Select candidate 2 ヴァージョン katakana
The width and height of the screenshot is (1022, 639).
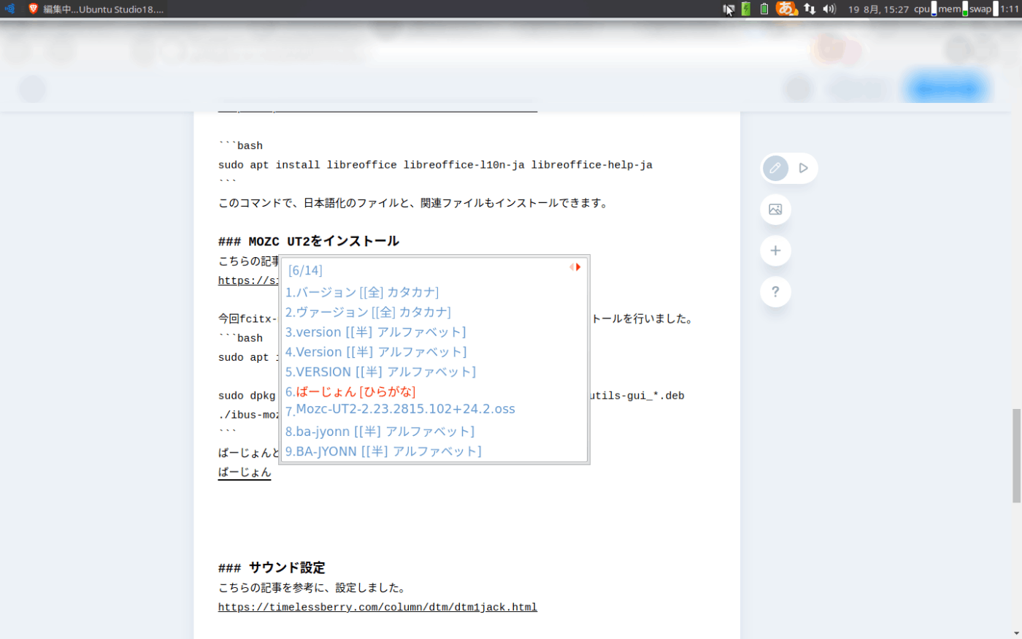pos(368,312)
